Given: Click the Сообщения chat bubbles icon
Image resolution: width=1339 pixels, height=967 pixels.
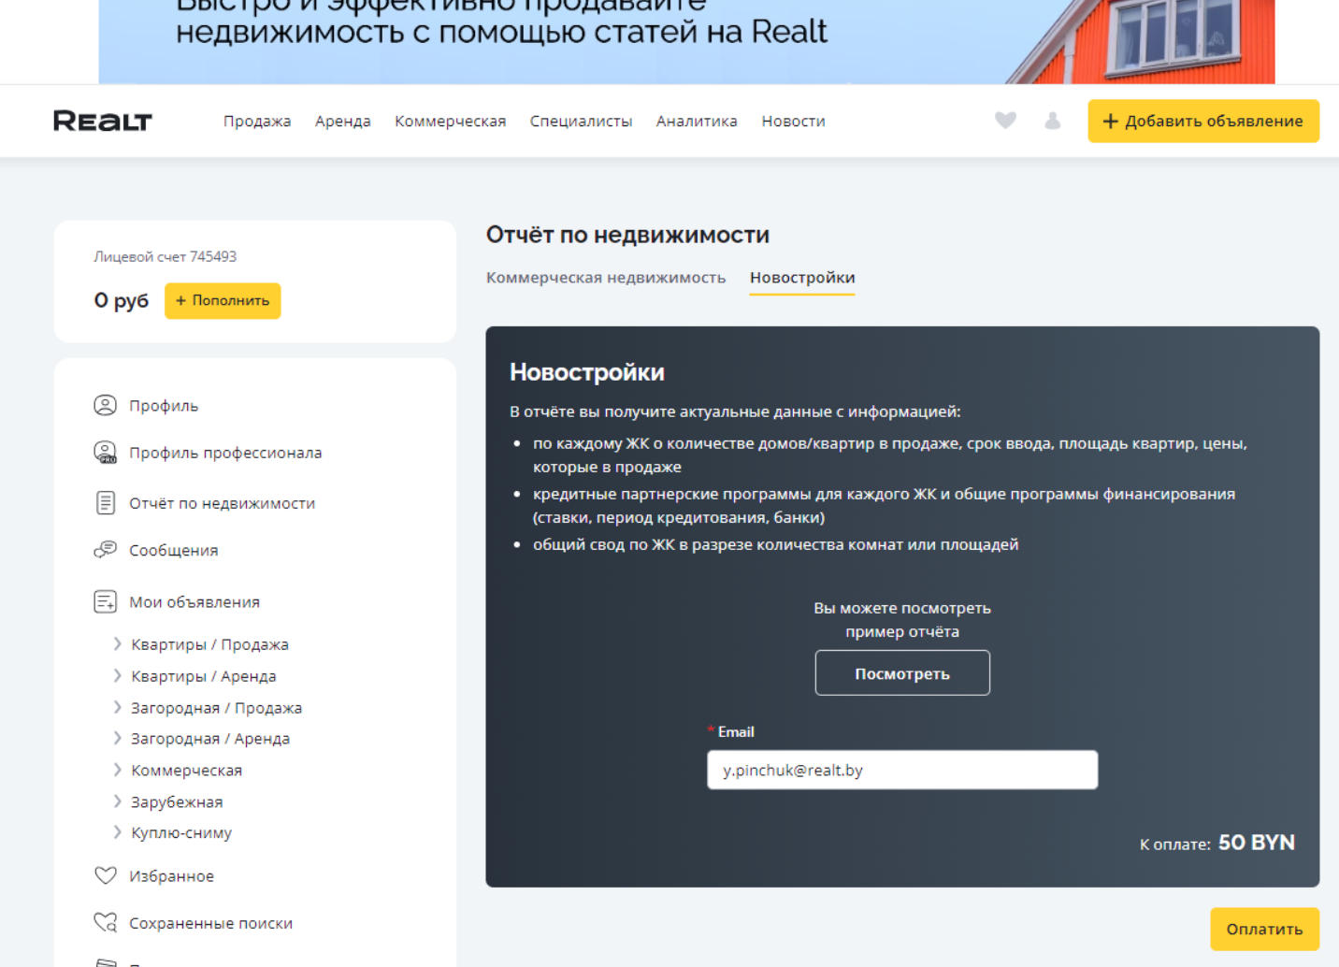Looking at the screenshot, I should point(106,550).
